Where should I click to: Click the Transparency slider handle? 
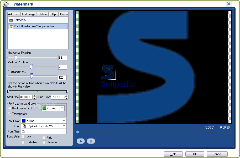[32, 76]
